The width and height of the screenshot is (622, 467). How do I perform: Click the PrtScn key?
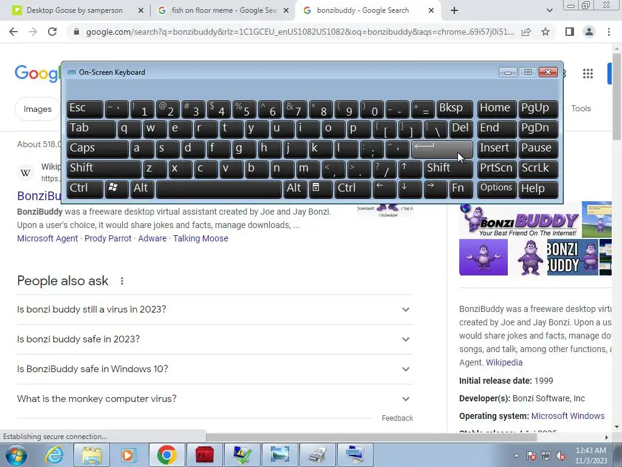click(497, 169)
